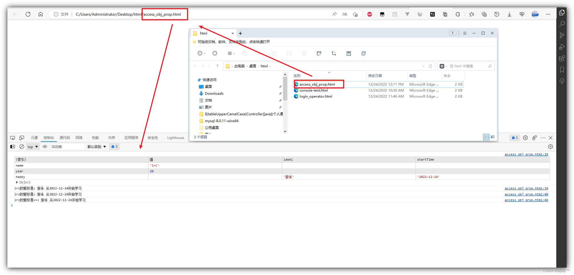This screenshot has height=275, width=574.
Task: Switch to the Elements tab in DevTools
Action: 34,138
